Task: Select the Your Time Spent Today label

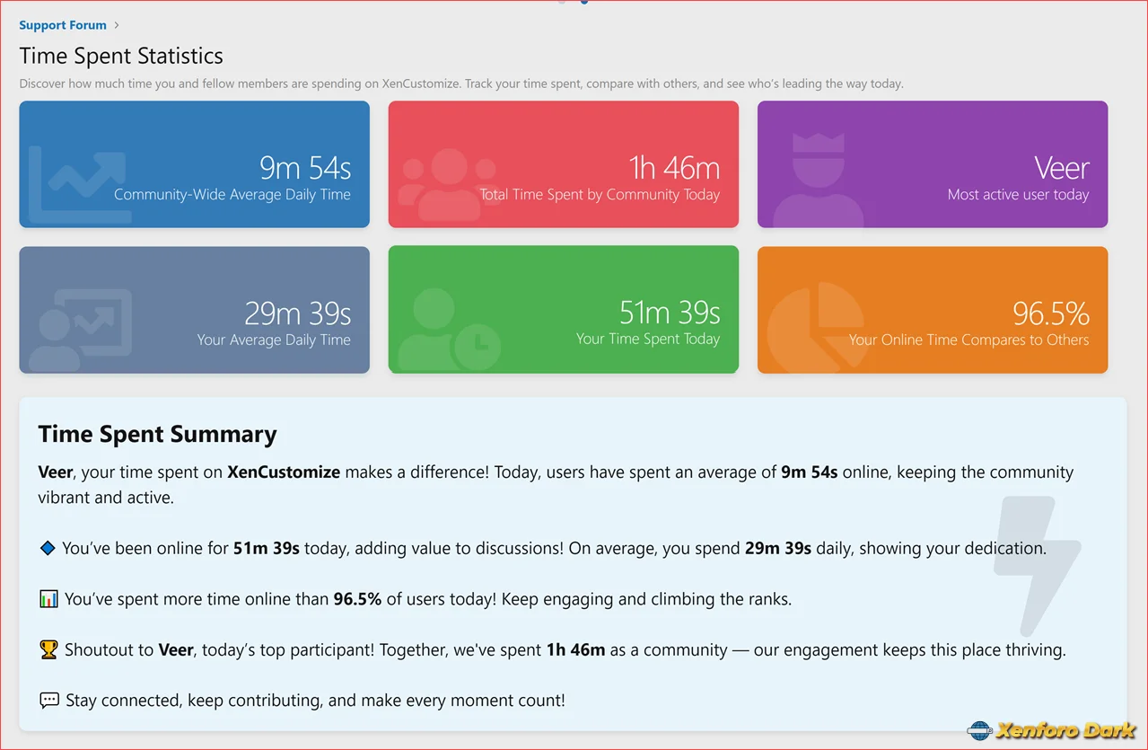Action: (648, 340)
